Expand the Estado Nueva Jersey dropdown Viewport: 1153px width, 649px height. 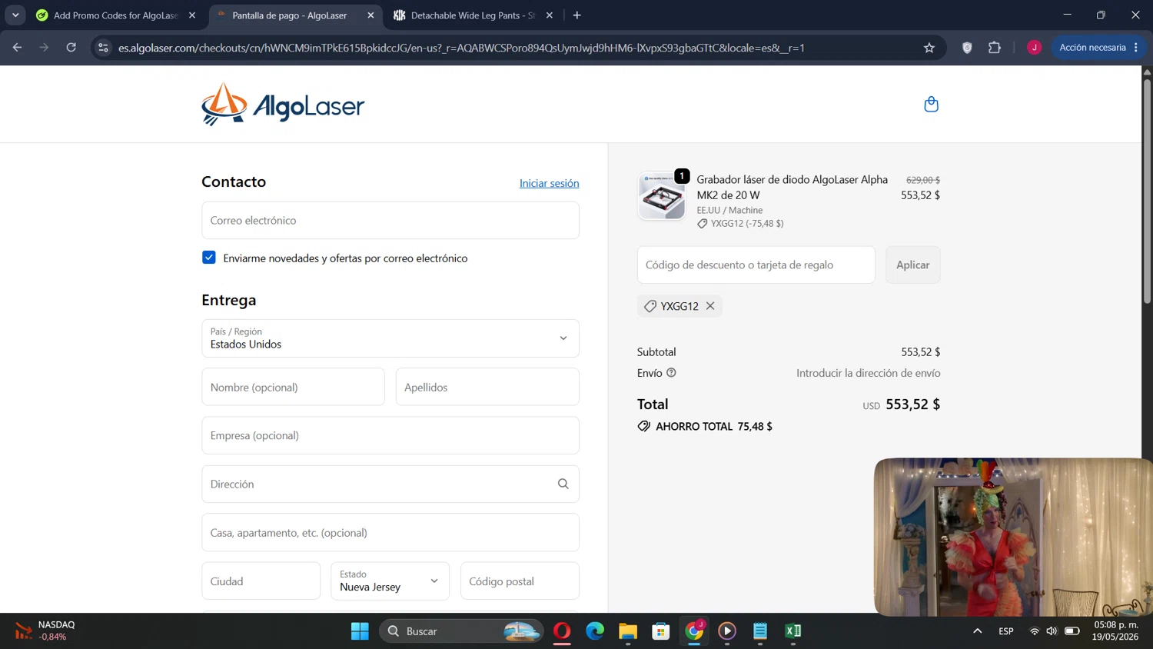(x=390, y=581)
